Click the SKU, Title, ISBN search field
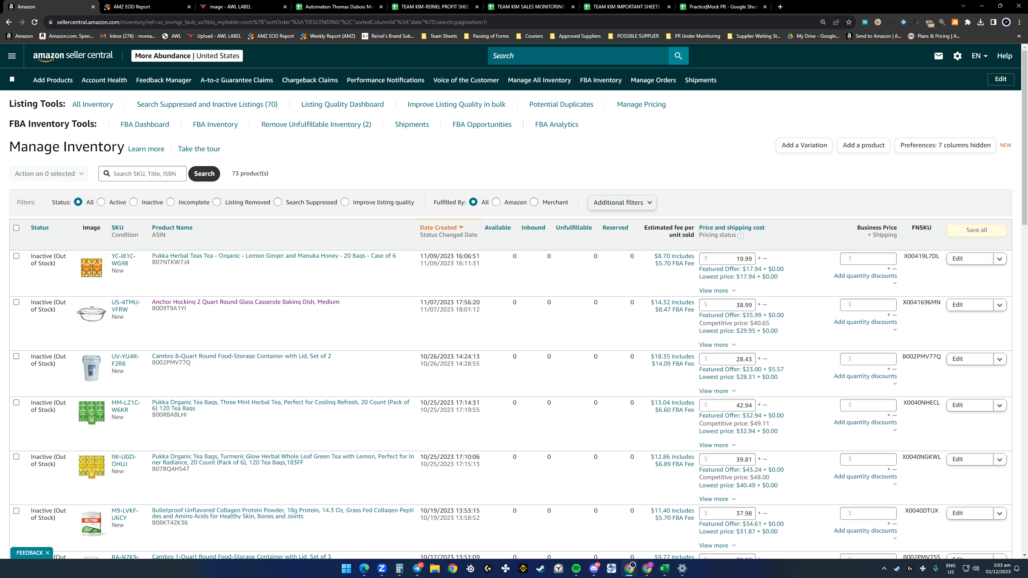The height and width of the screenshot is (578, 1028). [143, 173]
